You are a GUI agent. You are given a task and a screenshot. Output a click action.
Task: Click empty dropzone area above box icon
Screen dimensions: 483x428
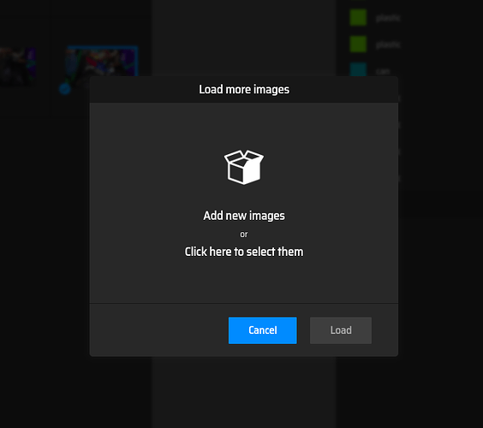pos(244,126)
